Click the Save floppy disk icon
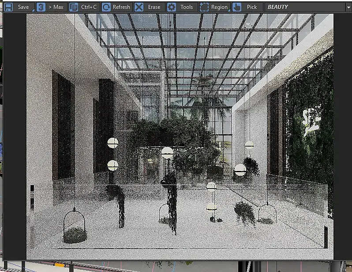 (x=8, y=7)
